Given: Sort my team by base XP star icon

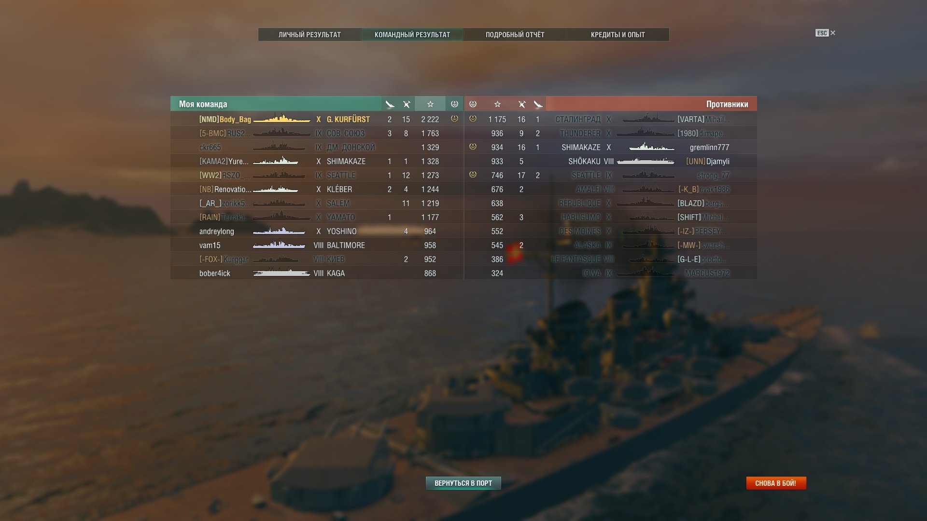Looking at the screenshot, I should 430,104.
